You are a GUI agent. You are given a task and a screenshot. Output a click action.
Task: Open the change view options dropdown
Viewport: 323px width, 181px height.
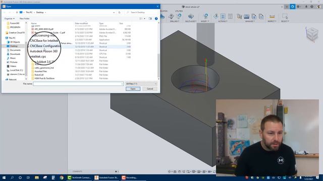point(144,19)
